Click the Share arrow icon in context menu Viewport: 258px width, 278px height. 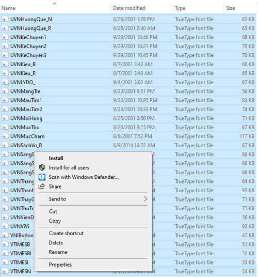[42, 187]
